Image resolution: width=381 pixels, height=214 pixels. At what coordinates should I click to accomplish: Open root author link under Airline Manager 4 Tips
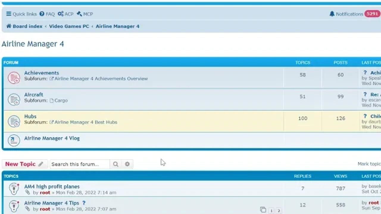click(45, 209)
